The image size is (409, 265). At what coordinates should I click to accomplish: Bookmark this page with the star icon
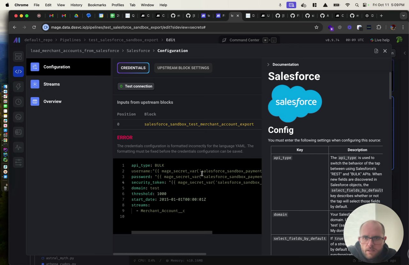click(316, 27)
